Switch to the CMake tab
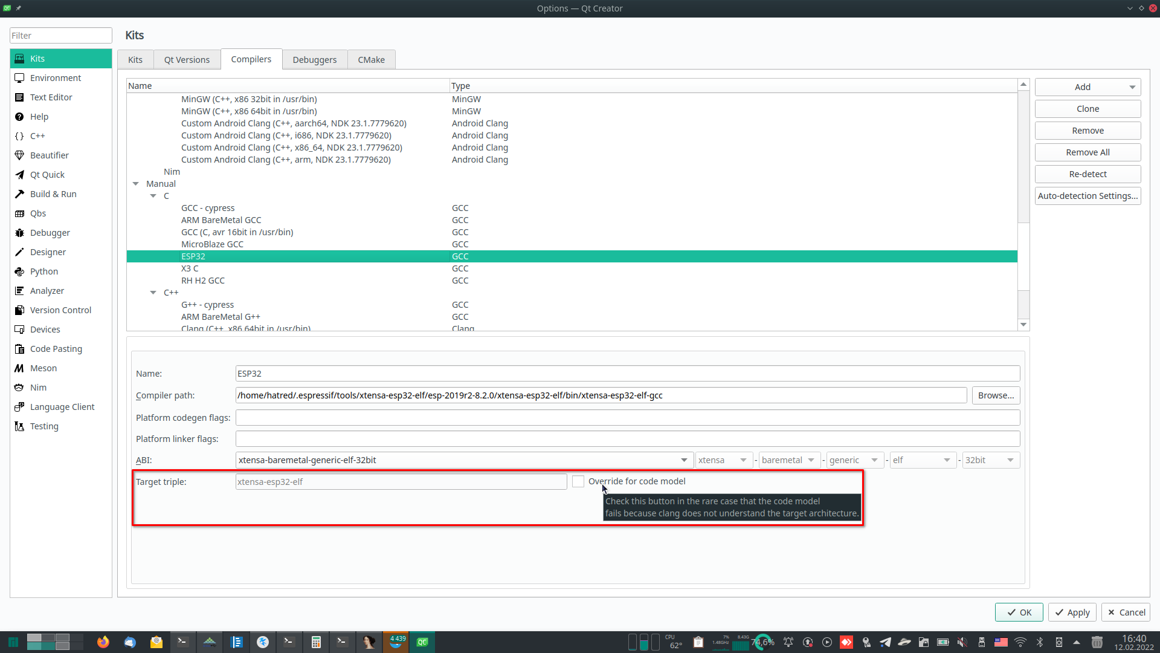The height and width of the screenshot is (653, 1160). (x=371, y=60)
